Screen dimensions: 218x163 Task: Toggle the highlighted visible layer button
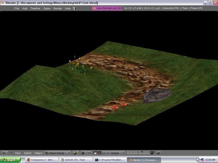coord(141,152)
